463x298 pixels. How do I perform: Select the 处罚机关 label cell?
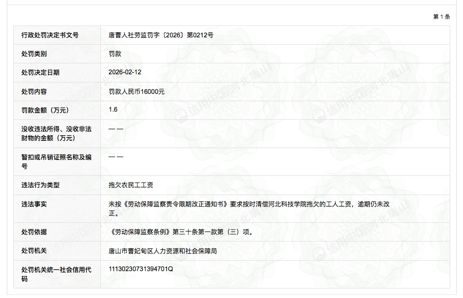(34, 251)
